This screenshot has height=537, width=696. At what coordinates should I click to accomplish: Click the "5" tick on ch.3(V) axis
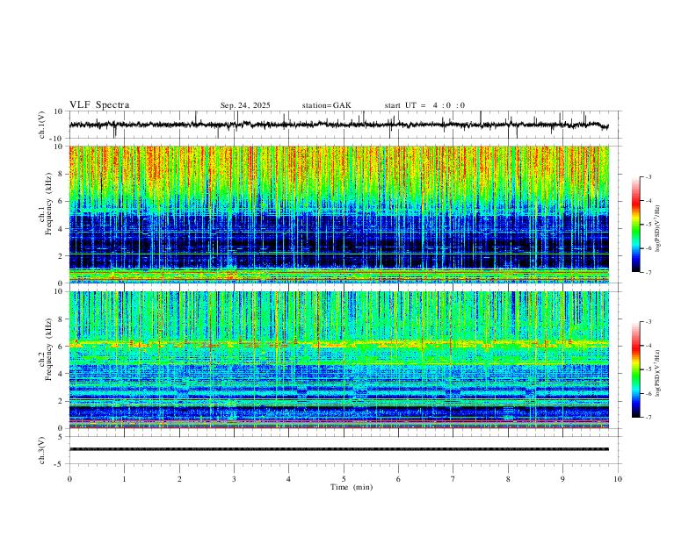click(61, 437)
